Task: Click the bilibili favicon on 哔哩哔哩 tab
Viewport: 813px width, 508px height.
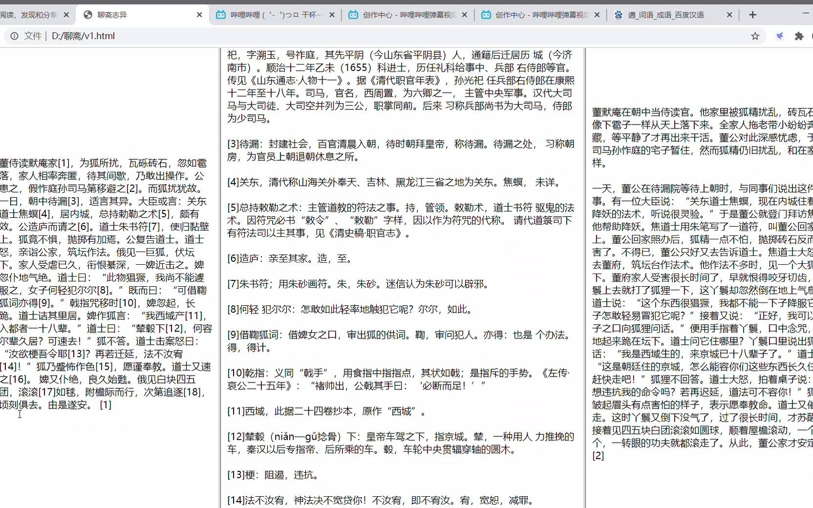Action: pyautogui.click(x=221, y=15)
